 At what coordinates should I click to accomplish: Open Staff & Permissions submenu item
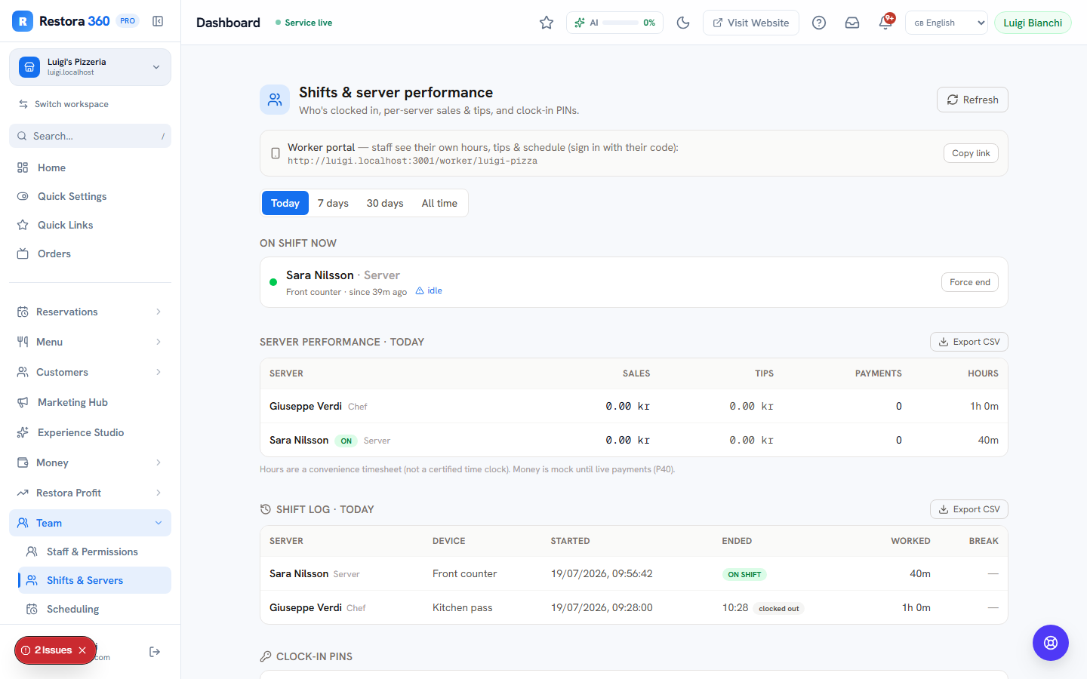(x=94, y=551)
